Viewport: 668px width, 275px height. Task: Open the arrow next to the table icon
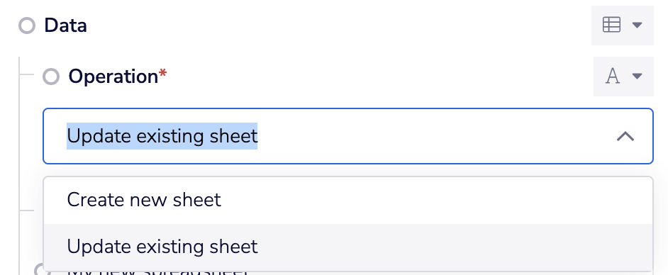(x=637, y=25)
